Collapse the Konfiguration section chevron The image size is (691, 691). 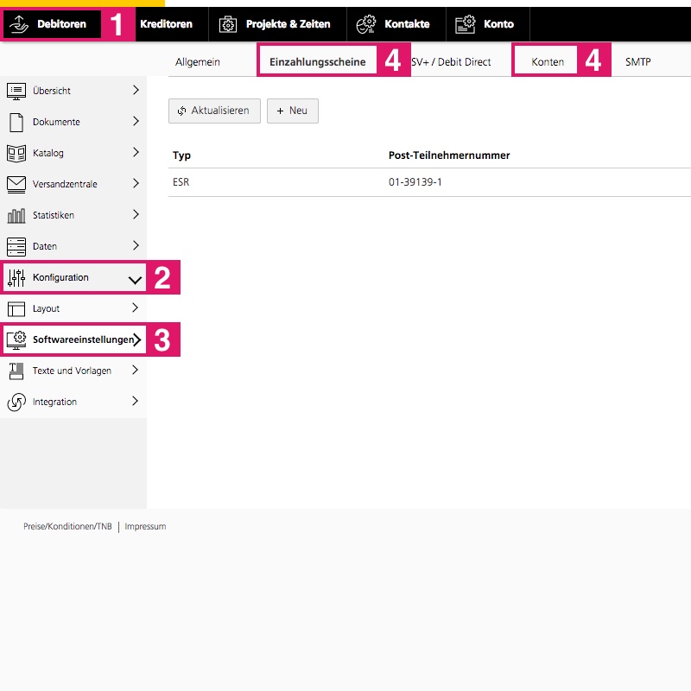coord(135,278)
